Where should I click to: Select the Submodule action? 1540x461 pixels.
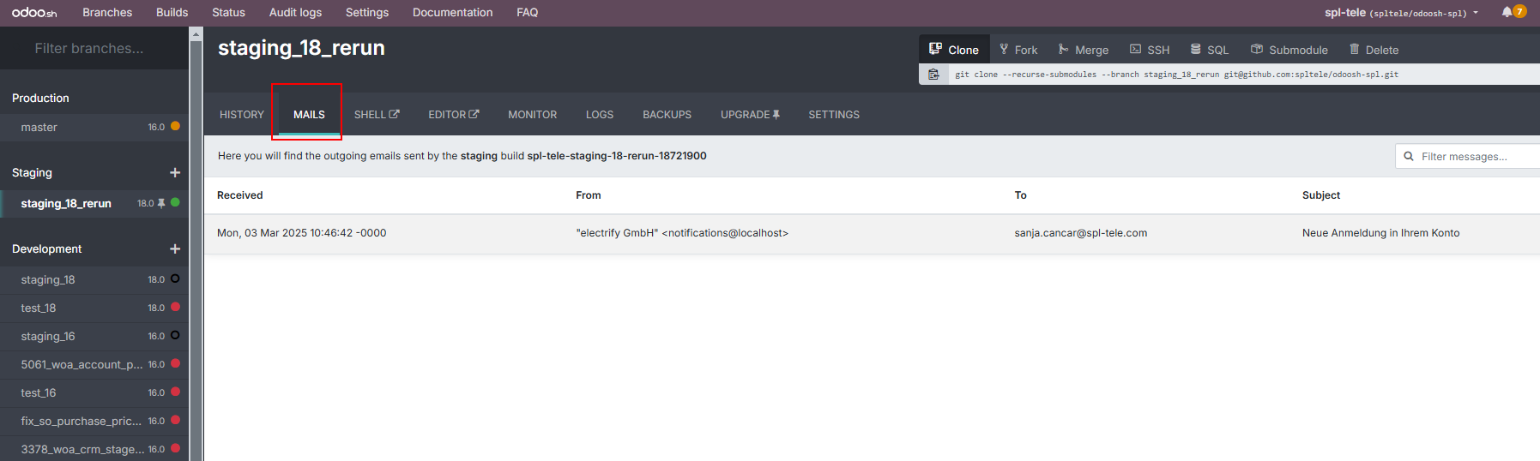pyautogui.click(x=1289, y=50)
